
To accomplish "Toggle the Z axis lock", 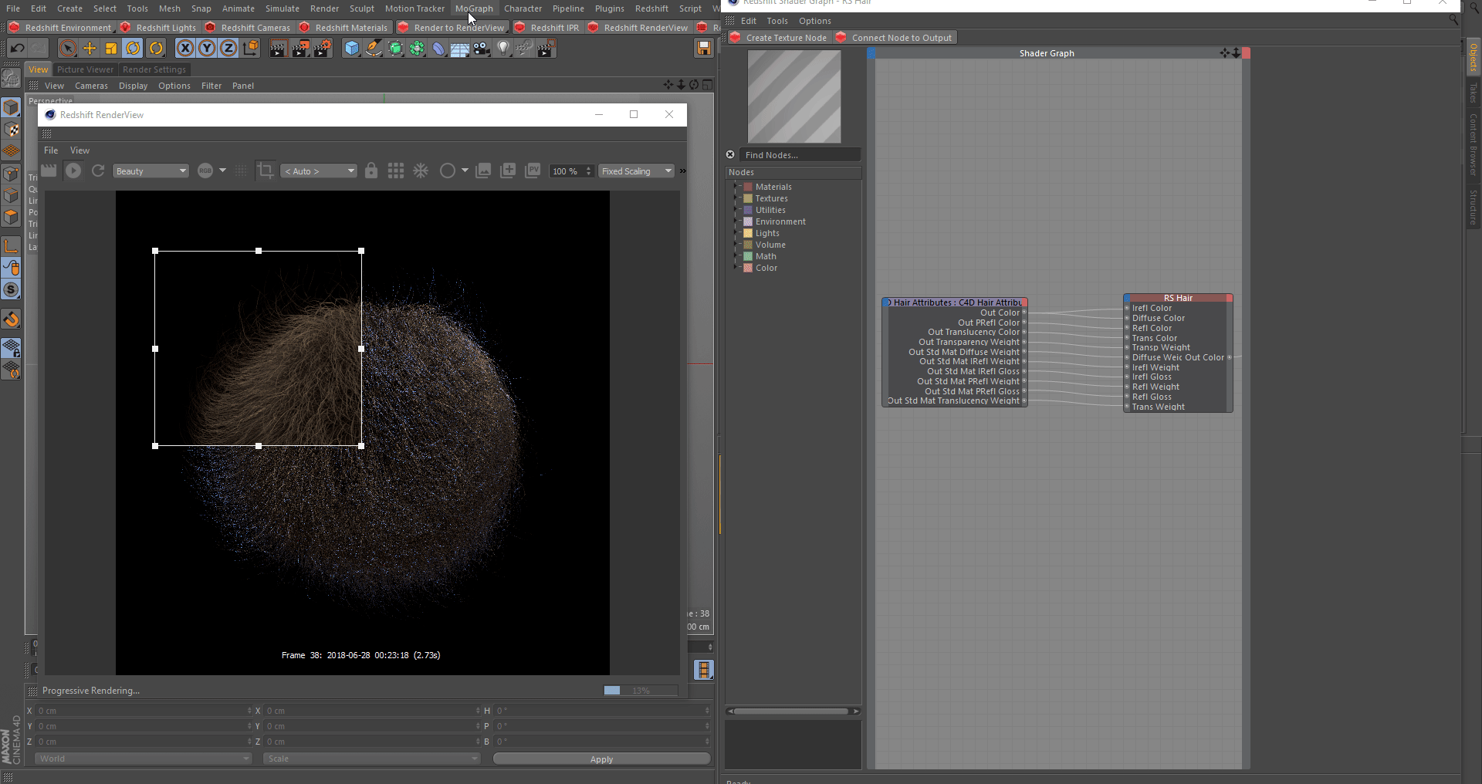I will point(228,49).
